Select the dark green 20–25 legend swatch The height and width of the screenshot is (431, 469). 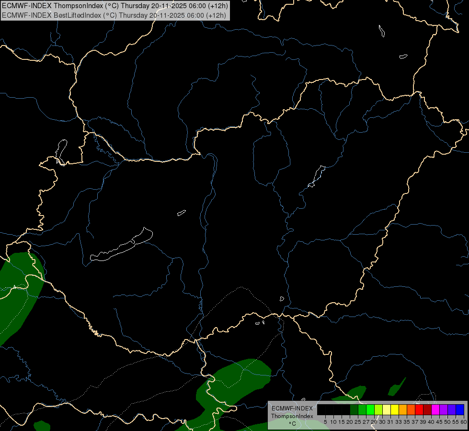pyautogui.click(x=354, y=409)
